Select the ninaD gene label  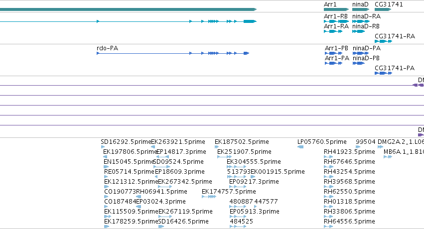[360, 4]
